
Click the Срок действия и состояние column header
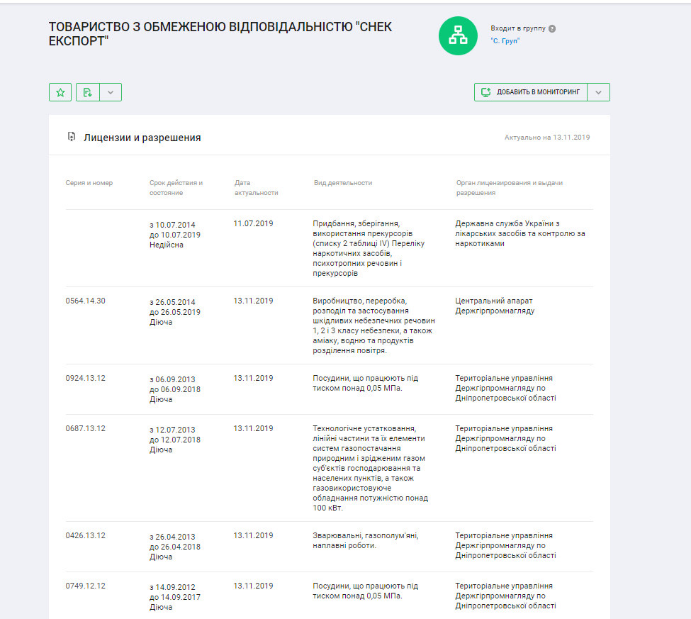[x=176, y=187]
